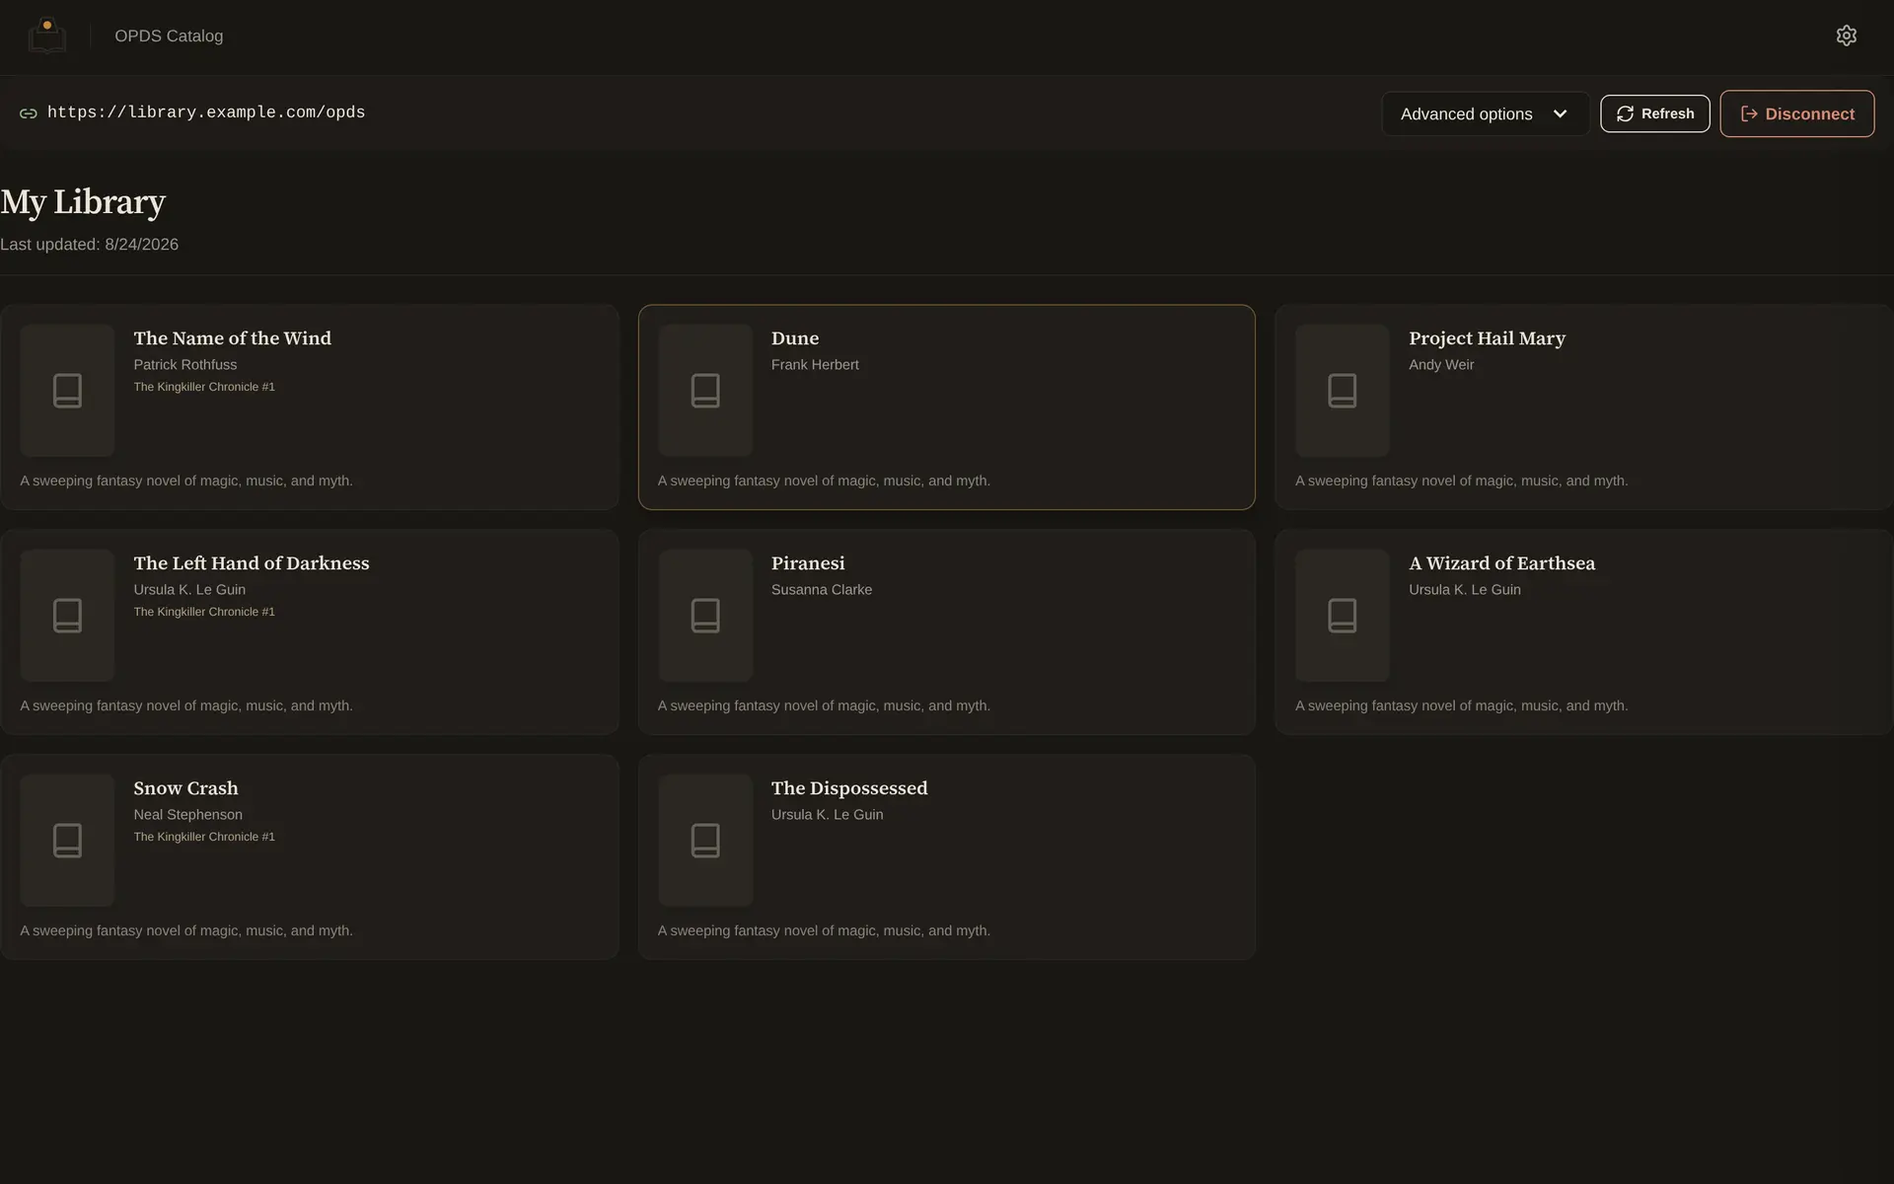The image size is (1894, 1184).
Task: Select the Dune book card title
Action: click(795, 338)
